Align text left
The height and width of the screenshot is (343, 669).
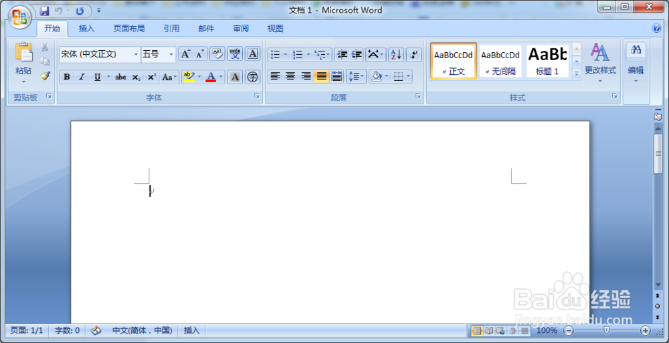[x=276, y=76]
